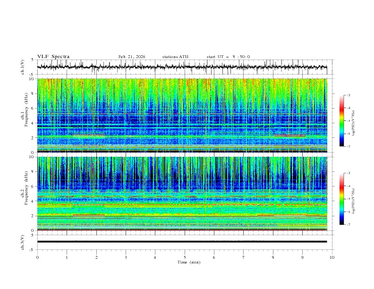Click the "-3" tick on lower color bar
Image resolution: width=374 pixels, height=289 pixels.
pyautogui.click(x=348, y=173)
